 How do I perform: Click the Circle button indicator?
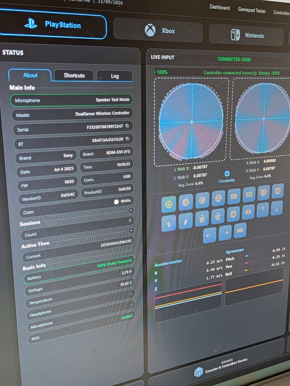[x=202, y=200]
